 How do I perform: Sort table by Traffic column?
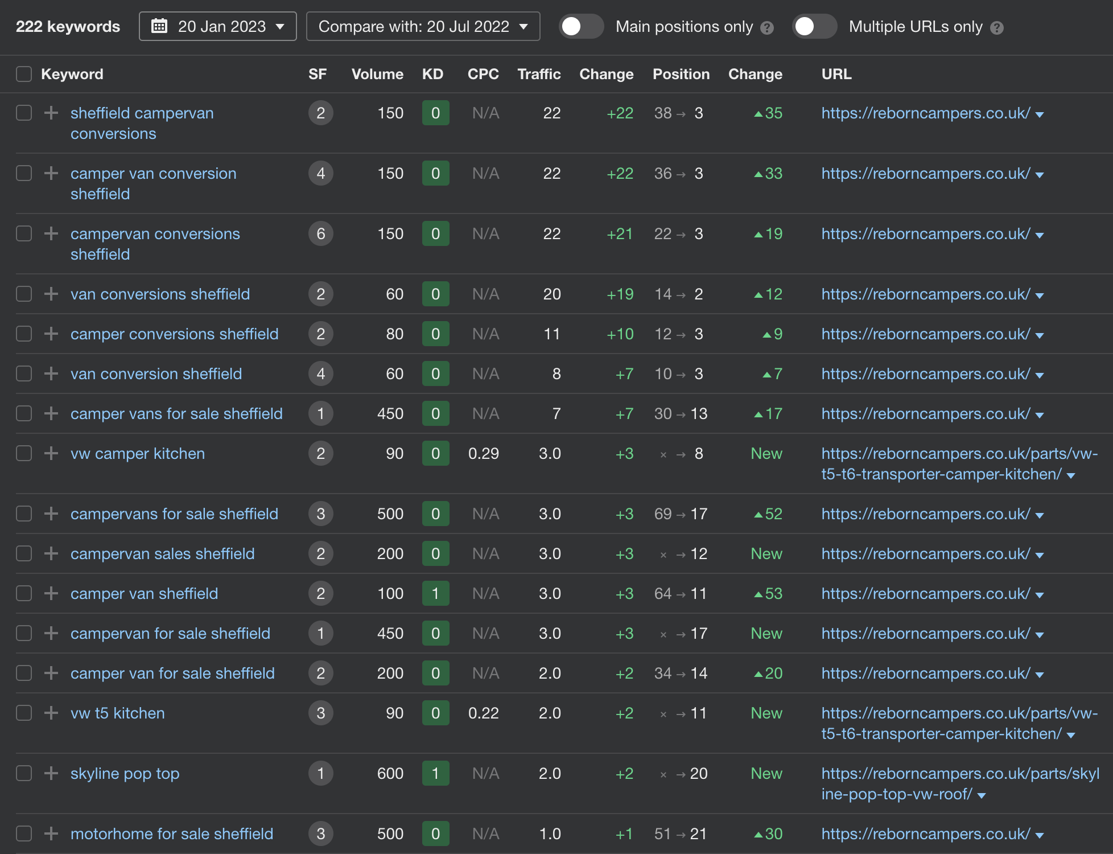[x=539, y=74]
